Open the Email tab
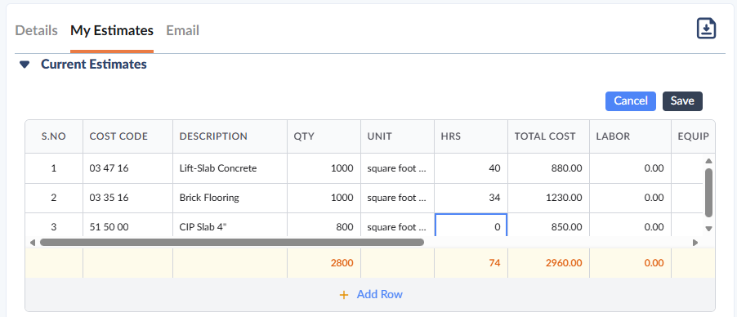The height and width of the screenshot is (317, 737). coord(182,30)
